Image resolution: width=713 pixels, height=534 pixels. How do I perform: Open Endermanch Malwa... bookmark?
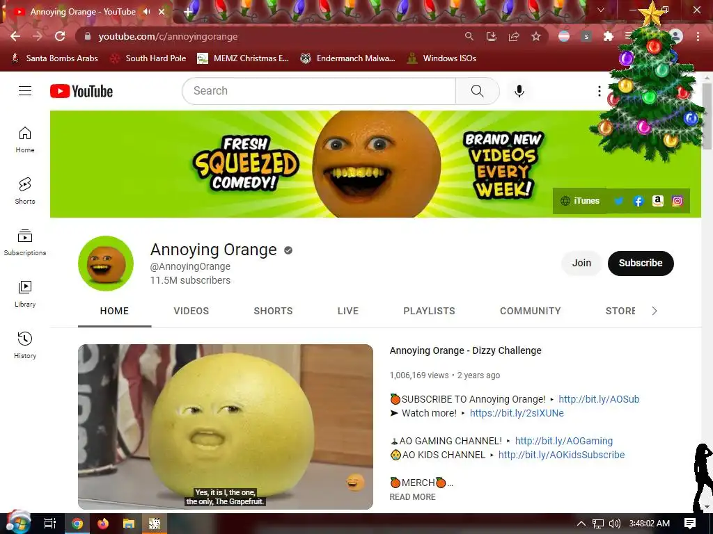click(x=348, y=58)
